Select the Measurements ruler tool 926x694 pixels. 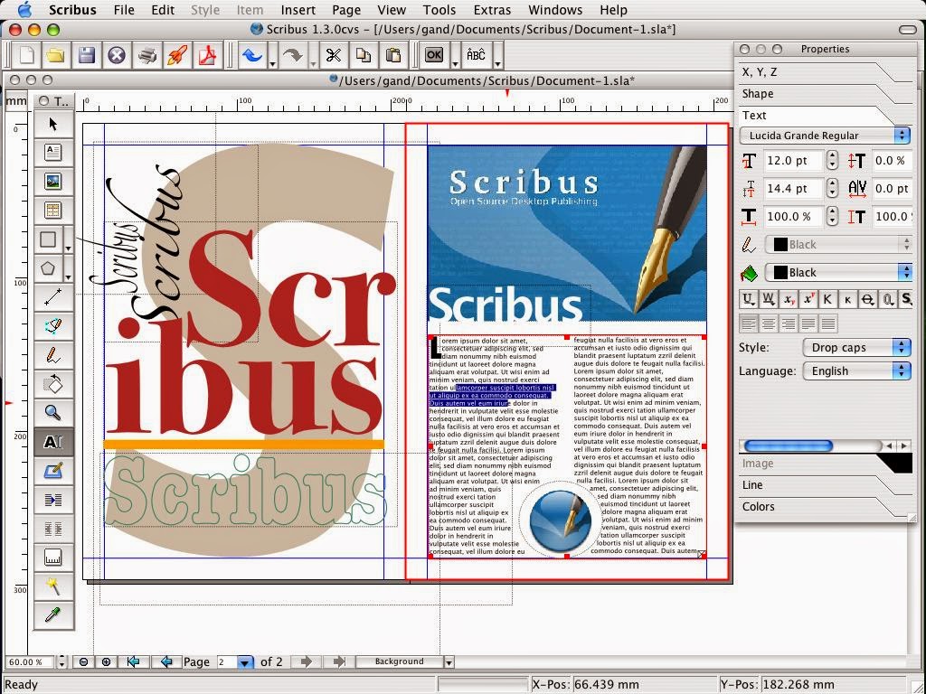click(53, 558)
